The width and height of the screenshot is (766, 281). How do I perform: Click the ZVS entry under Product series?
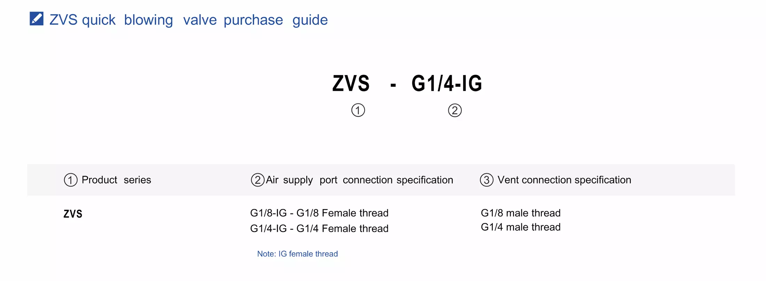[x=73, y=214]
